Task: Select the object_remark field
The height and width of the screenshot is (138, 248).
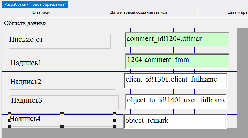Action: tap(175, 121)
